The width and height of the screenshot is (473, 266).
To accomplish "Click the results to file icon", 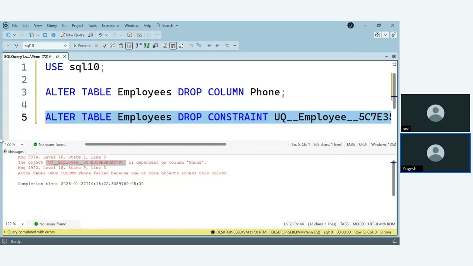I will (181, 45).
